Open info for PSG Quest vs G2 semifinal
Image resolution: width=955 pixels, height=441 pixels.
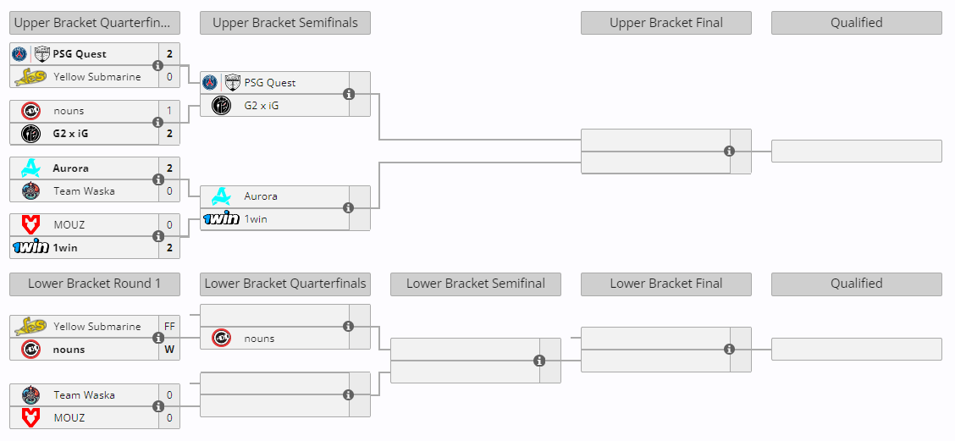tap(349, 94)
